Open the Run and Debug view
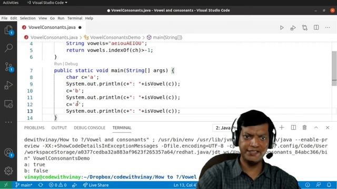Screen dimensions: 337x189 pos(8,85)
